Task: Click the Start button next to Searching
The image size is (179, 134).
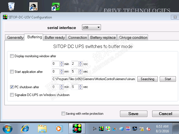Action: [168, 79]
